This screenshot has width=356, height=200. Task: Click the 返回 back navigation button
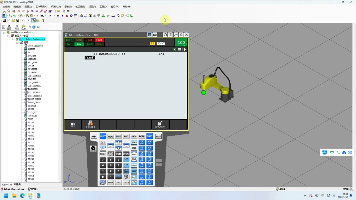click(9, 27)
